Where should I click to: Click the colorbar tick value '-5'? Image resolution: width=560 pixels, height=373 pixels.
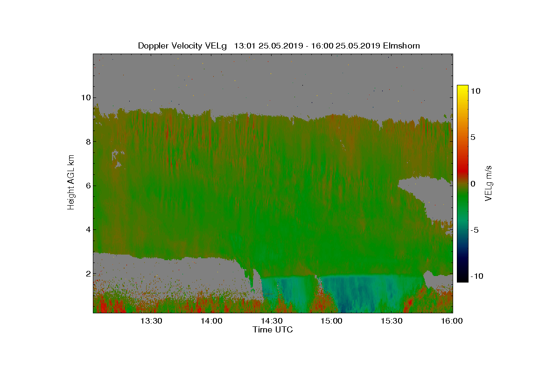(474, 230)
